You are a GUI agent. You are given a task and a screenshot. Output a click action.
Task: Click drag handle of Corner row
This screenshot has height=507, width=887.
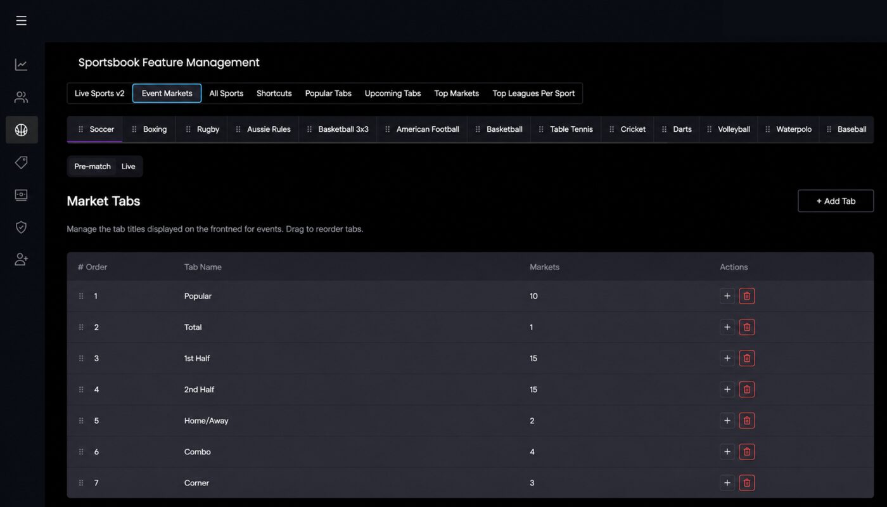click(81, 483)
